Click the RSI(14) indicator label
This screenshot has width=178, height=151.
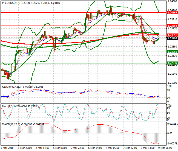[7, 86]
